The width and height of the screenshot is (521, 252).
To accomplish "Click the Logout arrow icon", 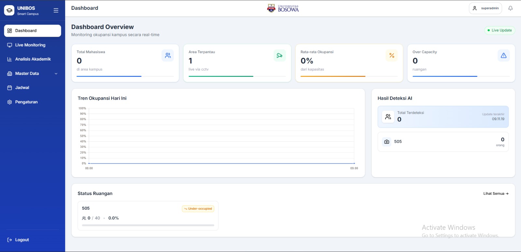I will (9, 240).
